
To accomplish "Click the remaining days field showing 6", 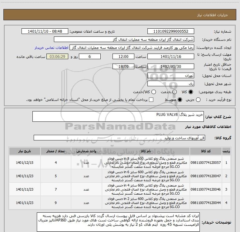I will pos(90,56).
